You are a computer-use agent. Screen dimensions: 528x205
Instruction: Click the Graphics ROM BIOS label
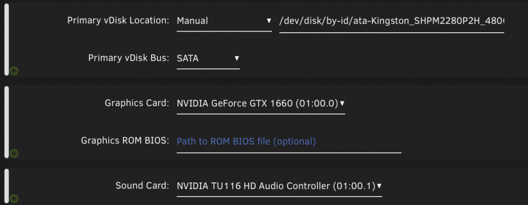(125, 141)
